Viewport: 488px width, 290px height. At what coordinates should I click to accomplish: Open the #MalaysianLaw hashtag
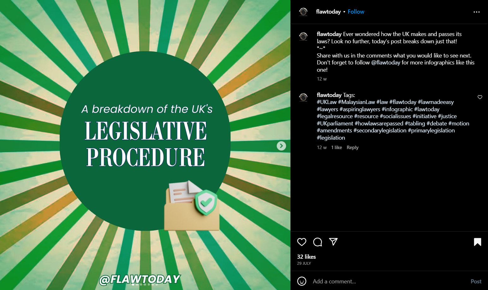356,102
